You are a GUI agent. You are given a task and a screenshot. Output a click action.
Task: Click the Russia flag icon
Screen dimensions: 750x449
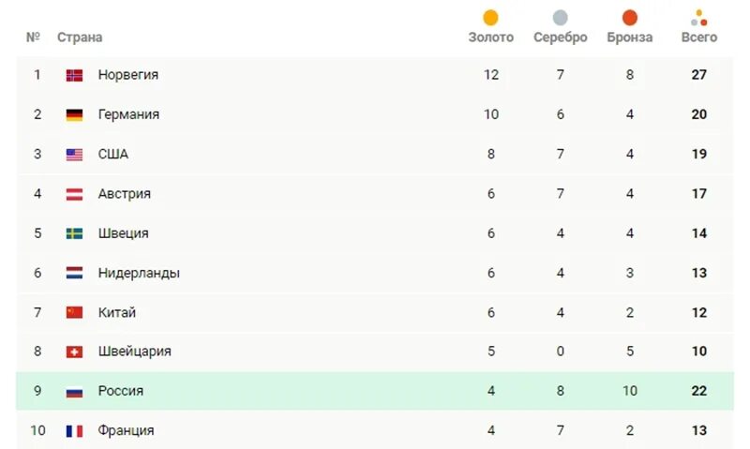click(74, 392)
